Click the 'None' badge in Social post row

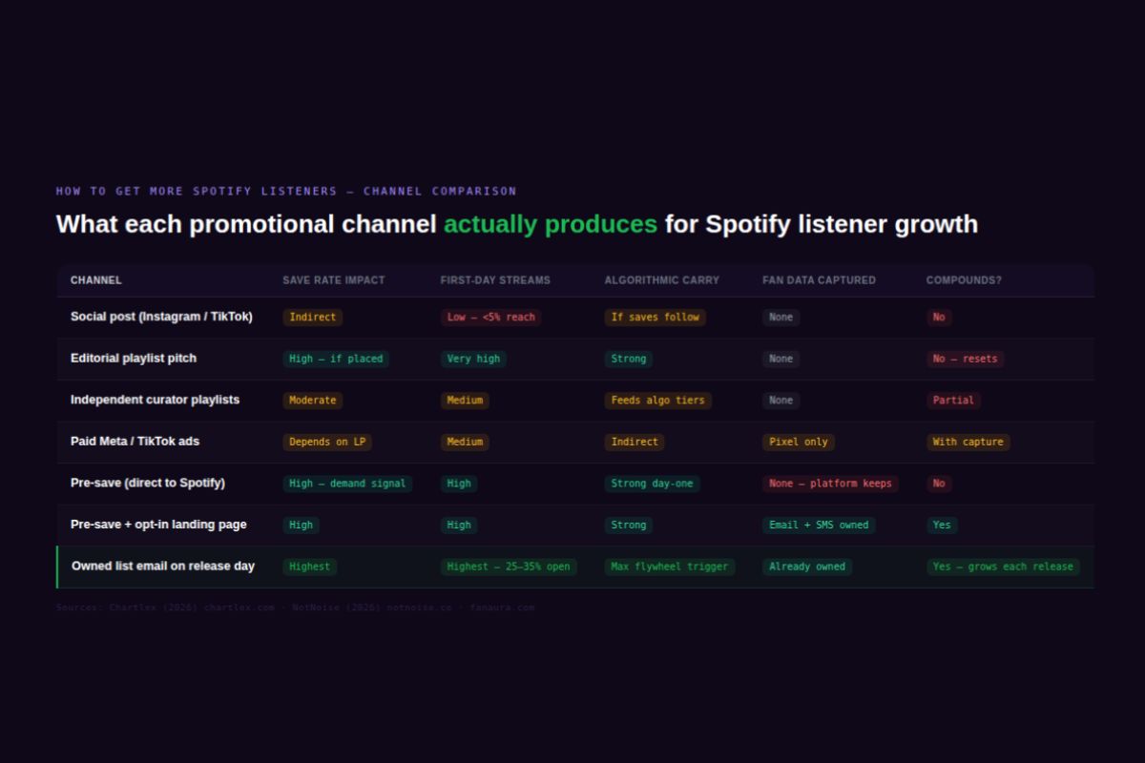pos(781,318)
